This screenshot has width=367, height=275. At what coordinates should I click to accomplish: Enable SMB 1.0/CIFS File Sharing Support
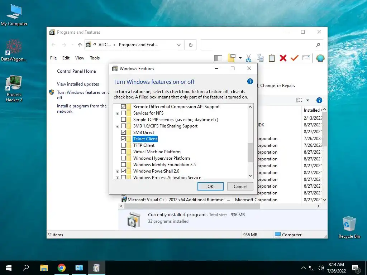pos(123,126)
